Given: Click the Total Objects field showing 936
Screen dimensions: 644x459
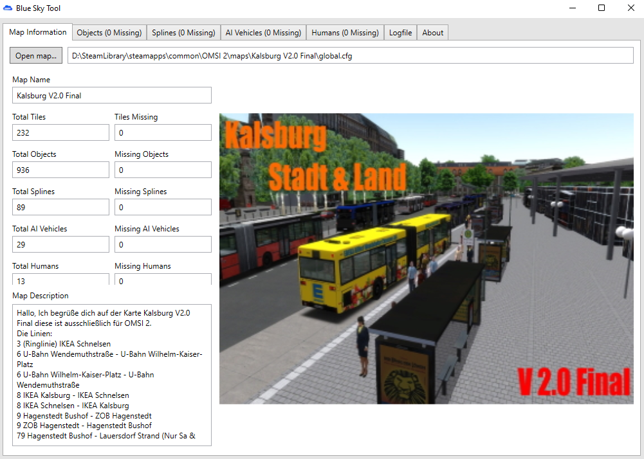Looking at the screenshot, I should [60, 170].
